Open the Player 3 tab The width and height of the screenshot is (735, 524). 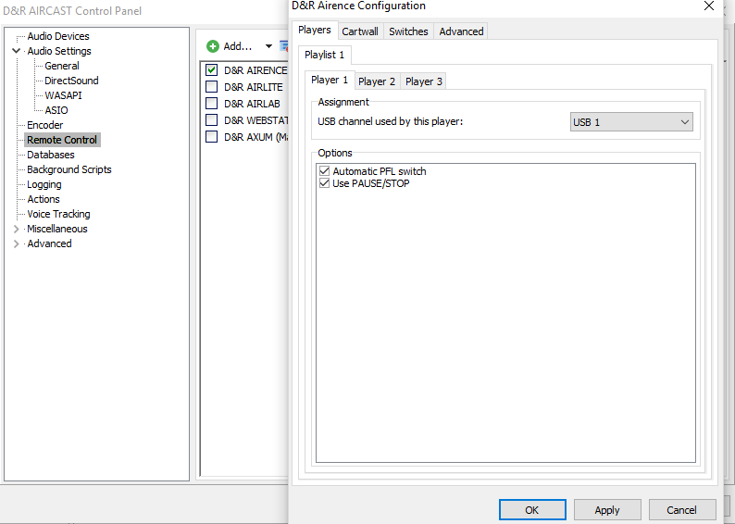[424, 81]
